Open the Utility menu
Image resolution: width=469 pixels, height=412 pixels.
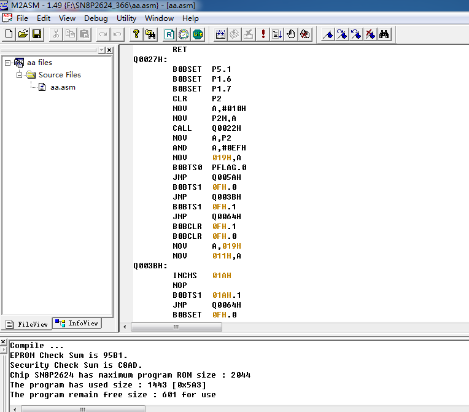[x=126, y=18]
